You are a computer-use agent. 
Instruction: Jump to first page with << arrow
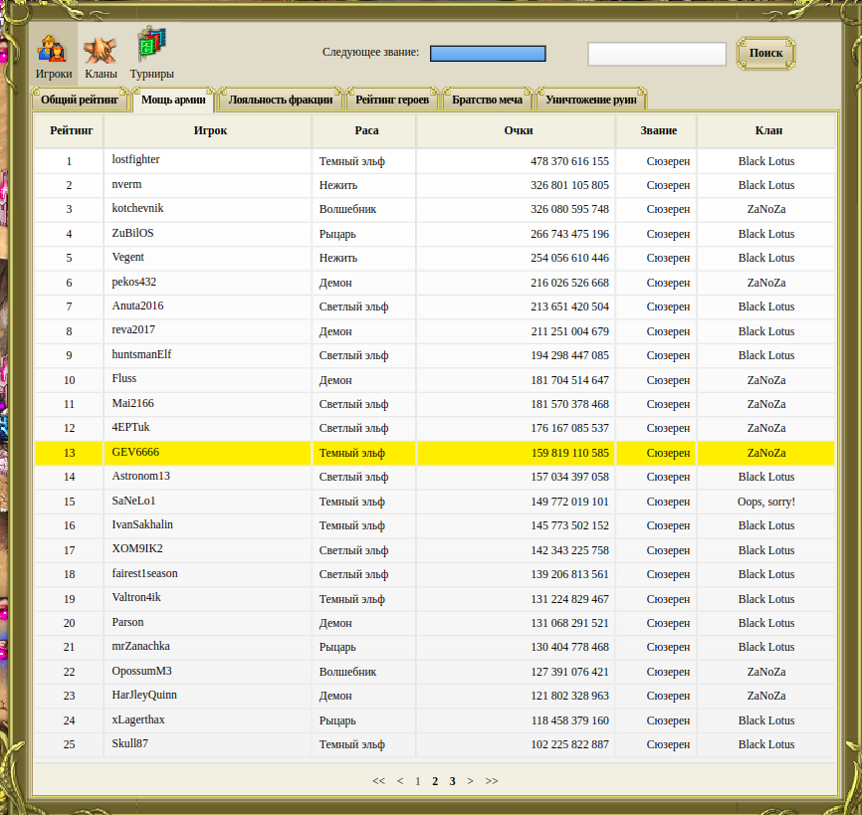point(378,781)
